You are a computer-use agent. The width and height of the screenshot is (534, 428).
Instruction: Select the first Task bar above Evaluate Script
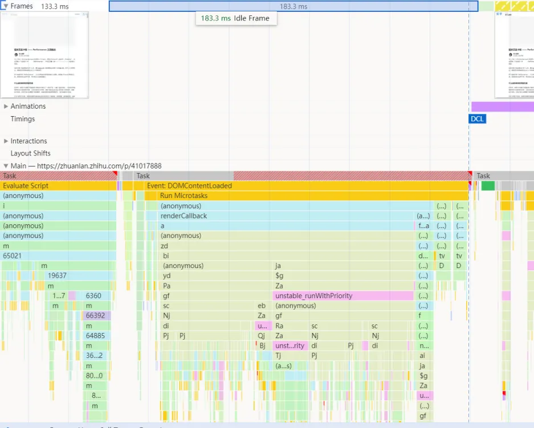(58, 175)
